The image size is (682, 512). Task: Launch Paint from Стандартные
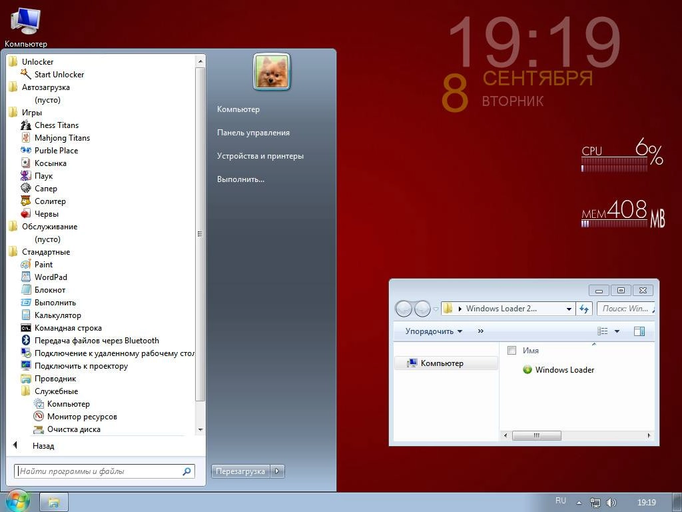(x=26, y=265)
